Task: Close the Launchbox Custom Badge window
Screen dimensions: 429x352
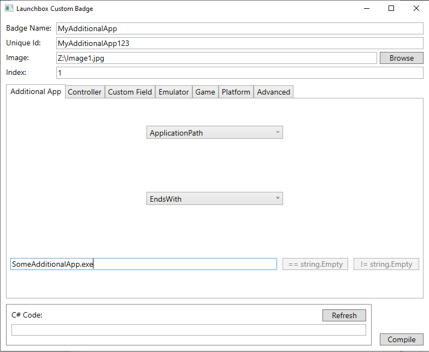Action: point(416,9)
